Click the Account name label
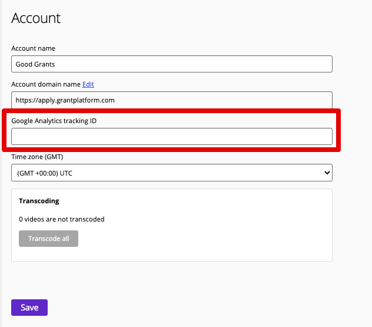The image size is (372, 327). pyautogui.click(x=33, y=48)
